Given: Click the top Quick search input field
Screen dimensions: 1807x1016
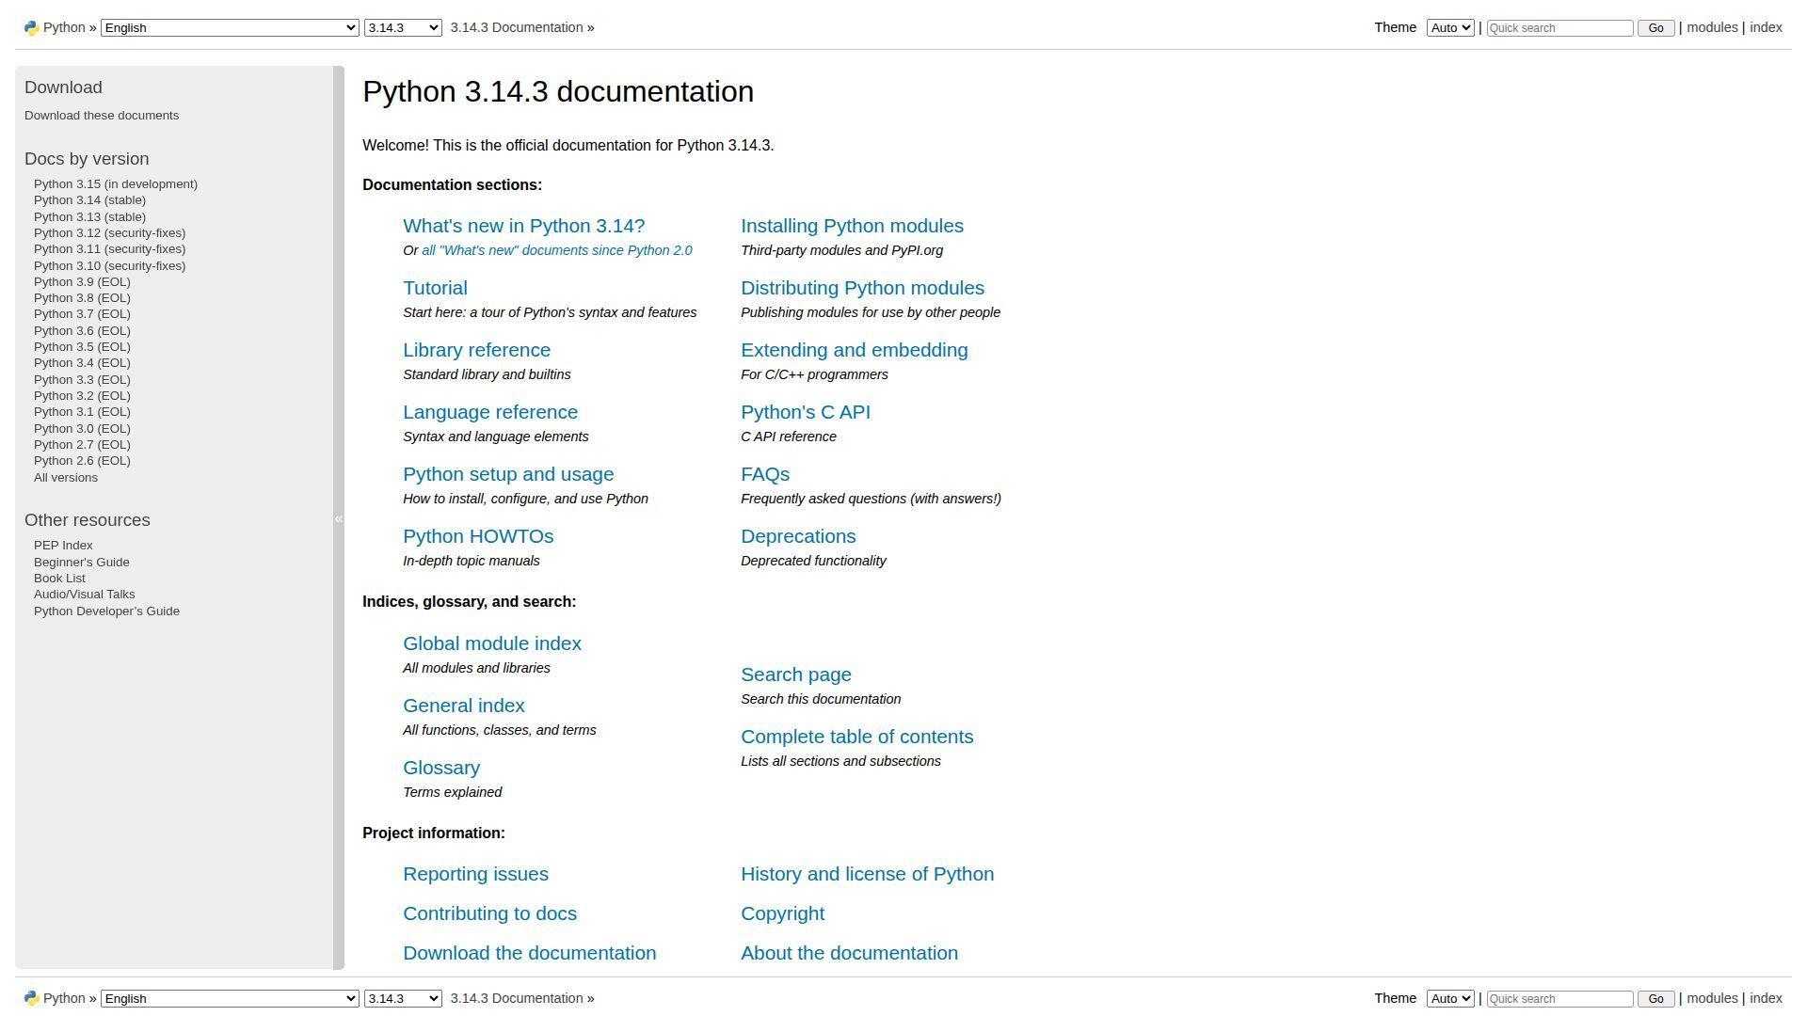Looking at the screenshot, I should (x=1559, y=28).
